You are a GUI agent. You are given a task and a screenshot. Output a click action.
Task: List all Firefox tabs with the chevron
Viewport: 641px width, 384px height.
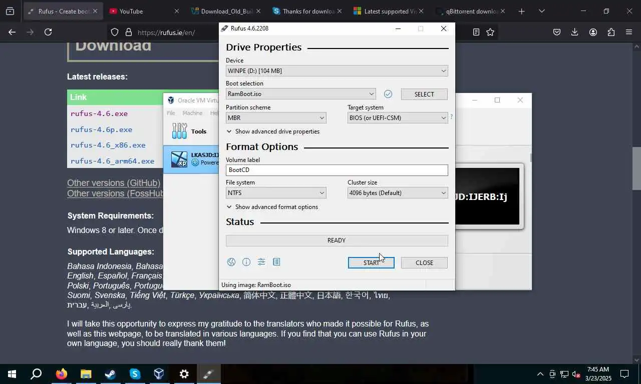(541, 11)
